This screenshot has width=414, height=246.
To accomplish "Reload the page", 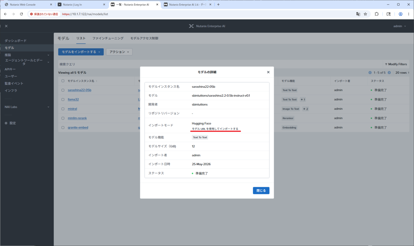I will [21, 14].
